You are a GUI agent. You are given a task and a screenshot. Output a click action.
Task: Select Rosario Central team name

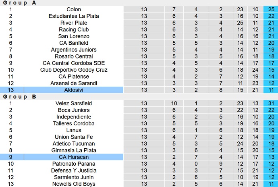74,56
